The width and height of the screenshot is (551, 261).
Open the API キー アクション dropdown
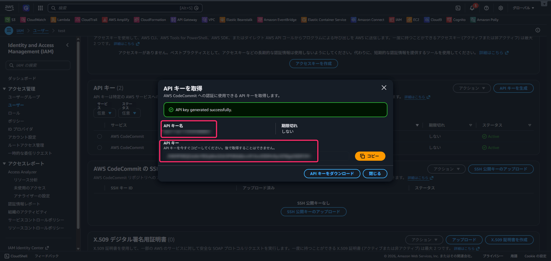tap(472, 88)
